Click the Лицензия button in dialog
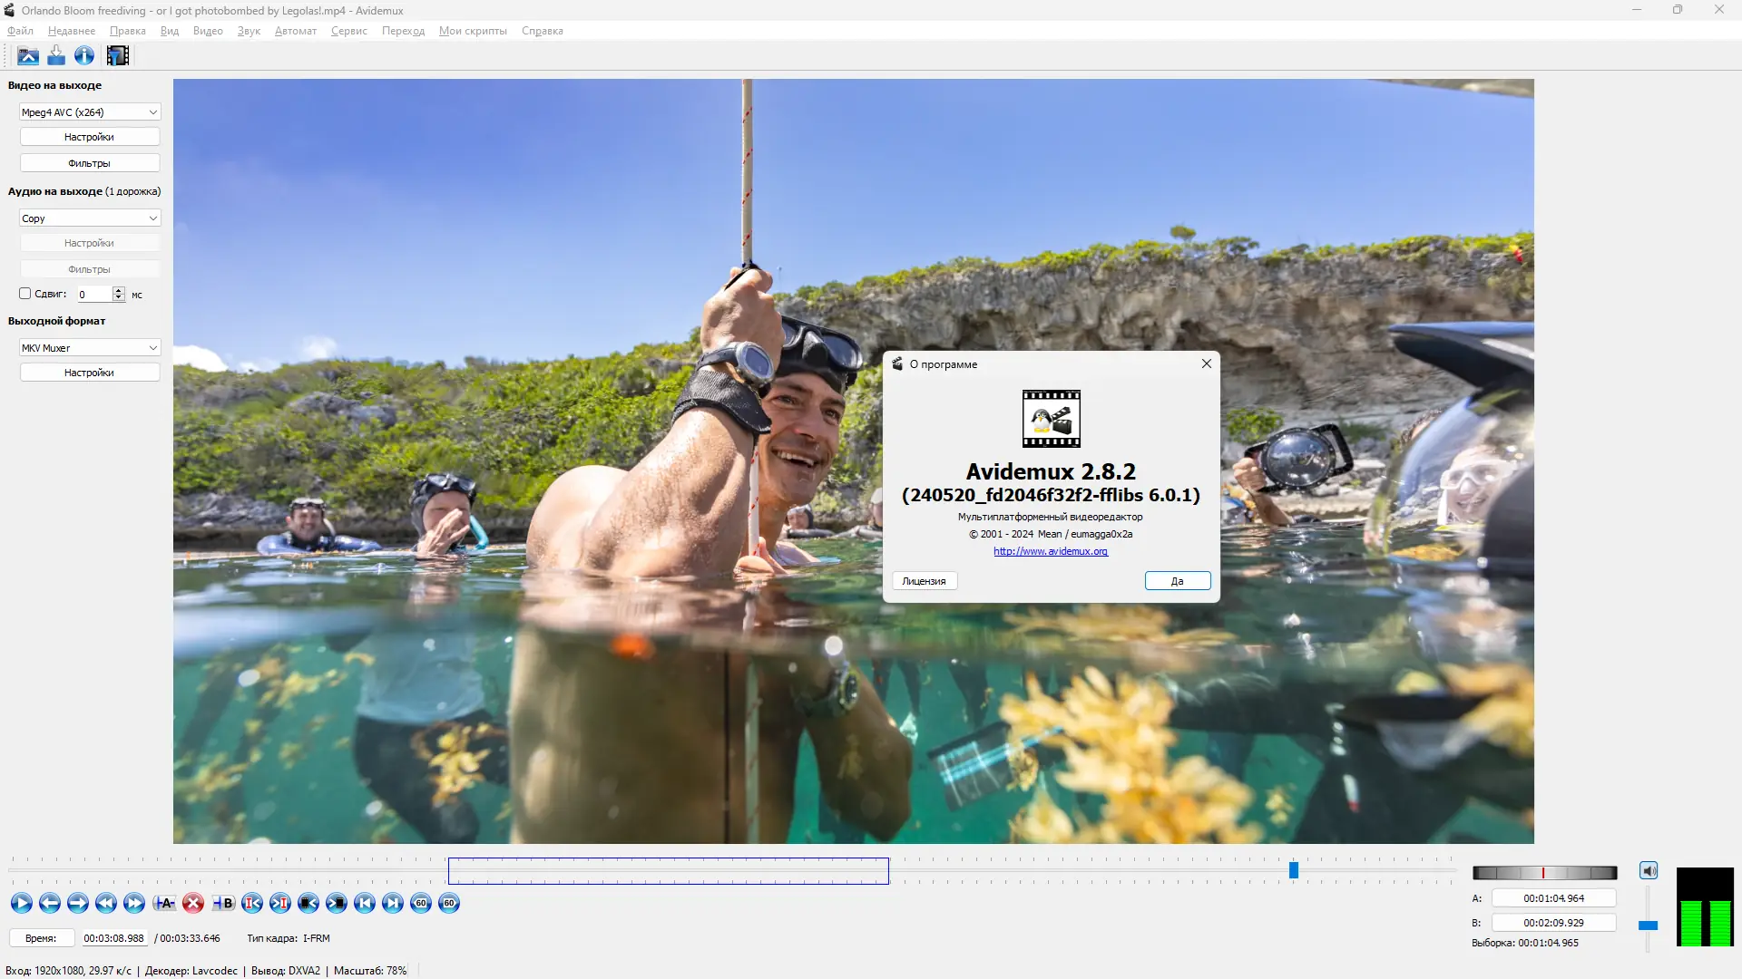The image size is (1742, 979). tap(924, 581)
